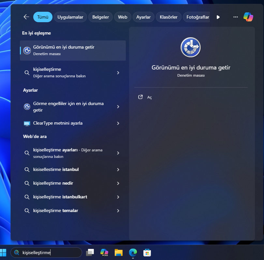Search web for kişiselleştirme istanbulkart
This screenshot has width=264, height=260.
pos(73,197)
